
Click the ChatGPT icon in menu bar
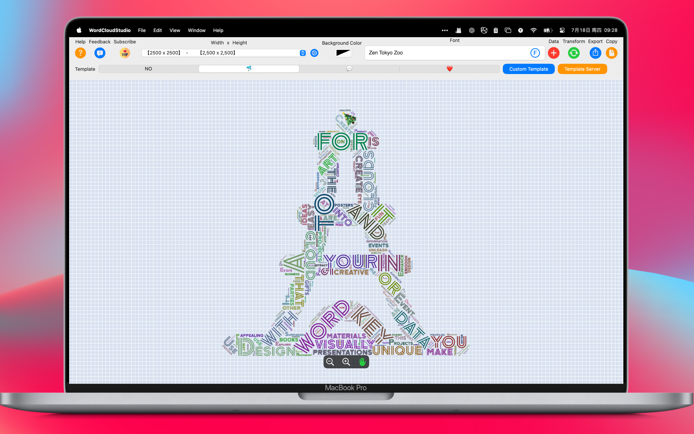pyautogui.click(x=472, y=30)
